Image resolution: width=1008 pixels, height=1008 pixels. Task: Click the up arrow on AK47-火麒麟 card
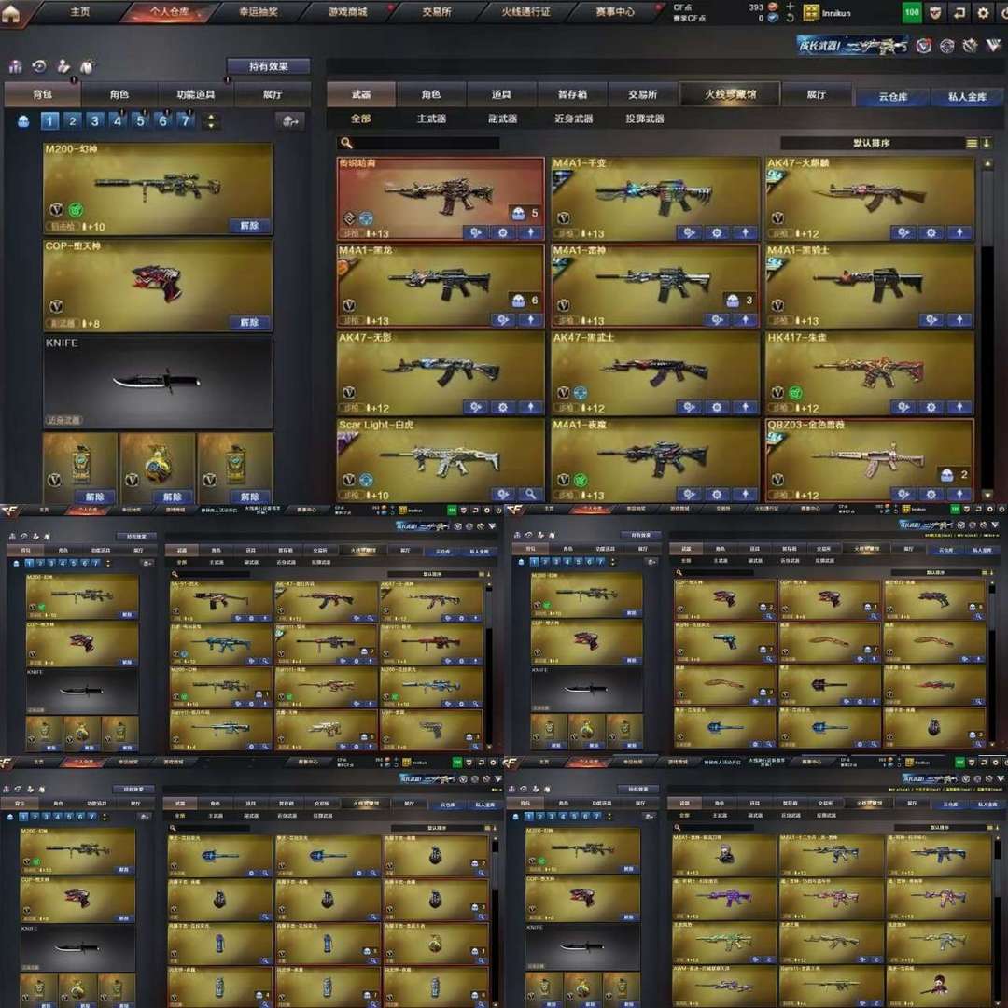coord(959,232)
